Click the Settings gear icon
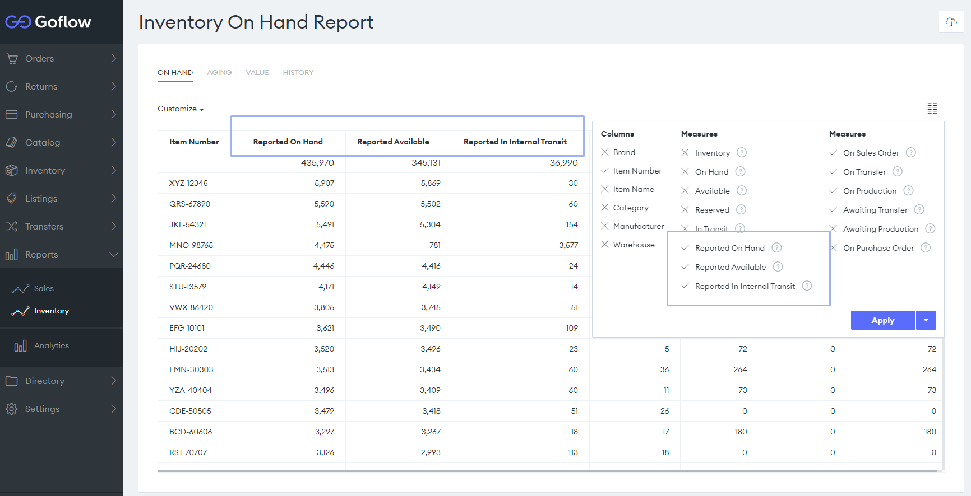Image resolution: width=971 pixels, height=496 pixels. tap(12, 409)
